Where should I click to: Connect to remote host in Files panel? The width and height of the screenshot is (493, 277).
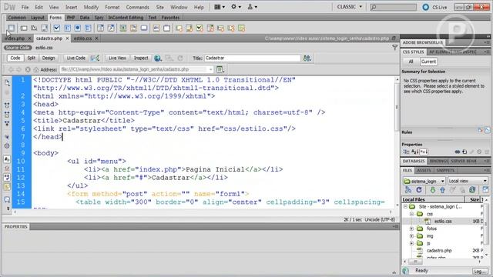[x=408, y=190]
